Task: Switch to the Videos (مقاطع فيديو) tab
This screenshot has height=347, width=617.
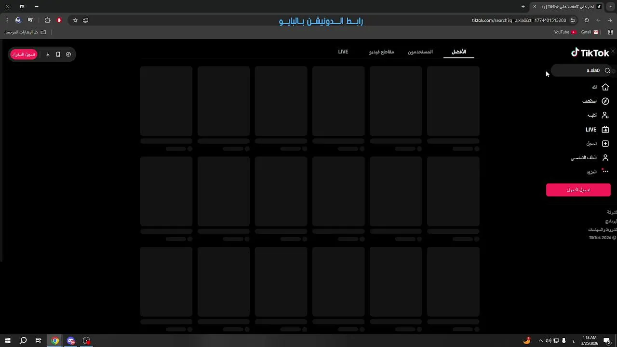Action: (x=382, y=52)
